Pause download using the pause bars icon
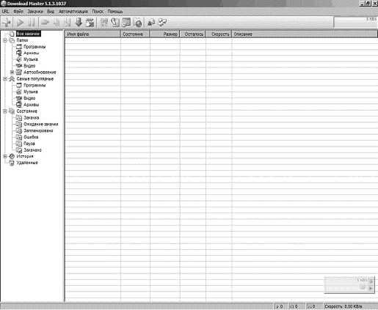Viewport: 378px width, 310px height. click(32, 23)
